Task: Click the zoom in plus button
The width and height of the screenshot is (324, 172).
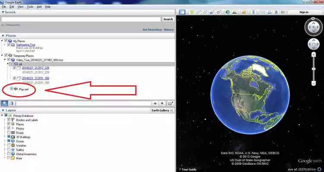Action: pyautogui.click(x=314, y=55)
